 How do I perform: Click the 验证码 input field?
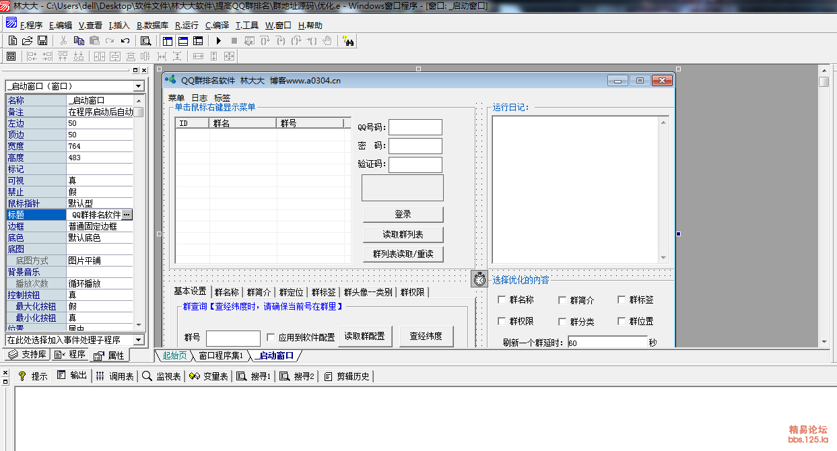pyautogui.click(x=415, y=164)
